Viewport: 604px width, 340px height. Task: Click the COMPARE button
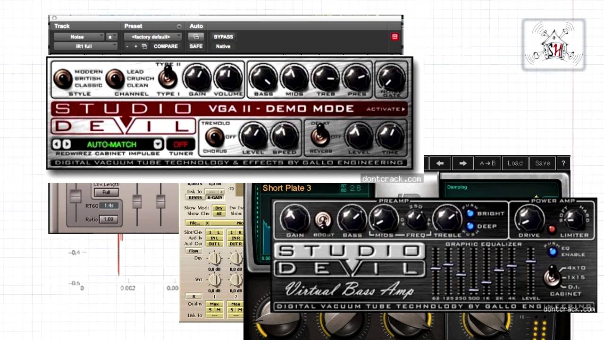coord(166,46)
